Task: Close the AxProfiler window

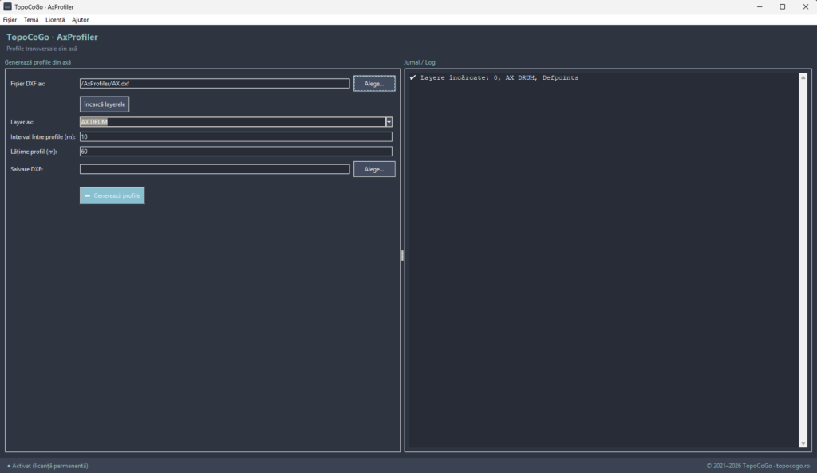Action: (x=805, y=6)
